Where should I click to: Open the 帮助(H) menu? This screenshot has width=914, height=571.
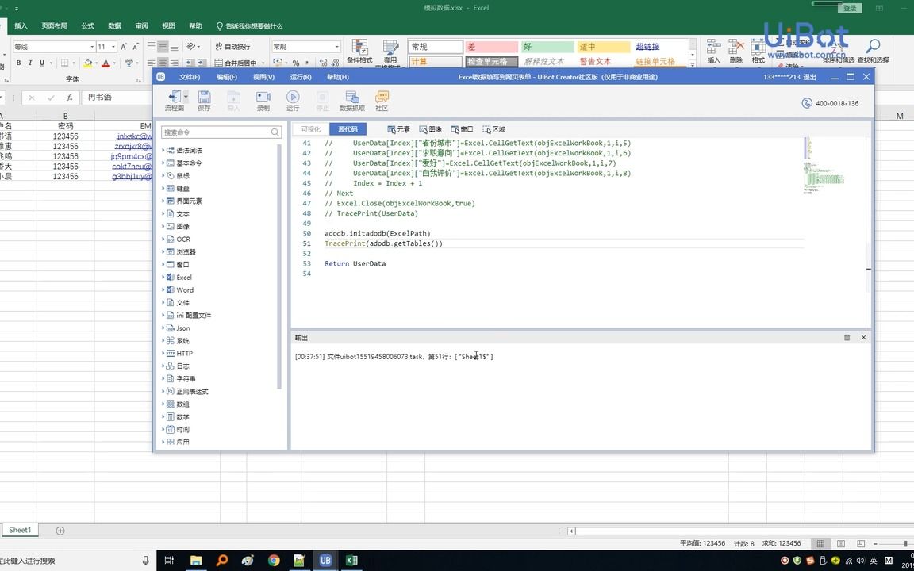[336, 76]
